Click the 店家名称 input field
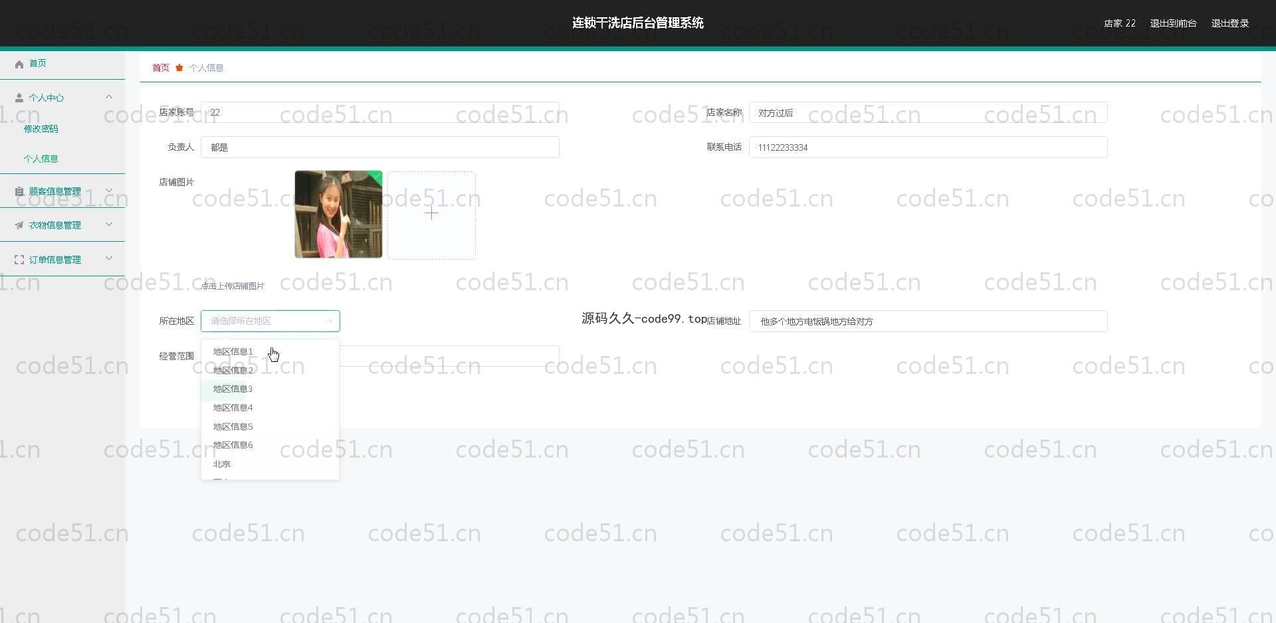The width and height of the screenshot is (1276, 623). point(928,112)
